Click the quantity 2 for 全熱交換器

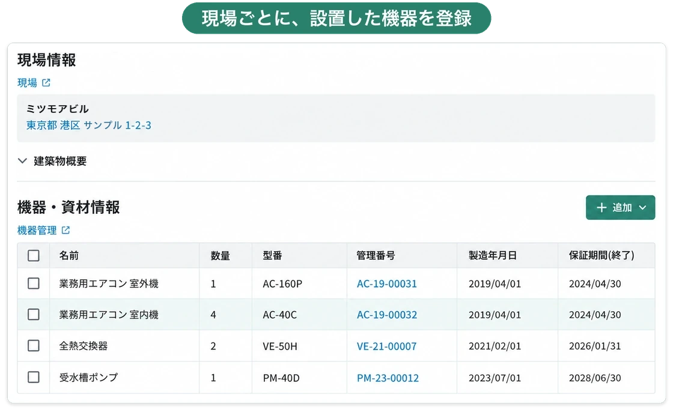point(213,347)
